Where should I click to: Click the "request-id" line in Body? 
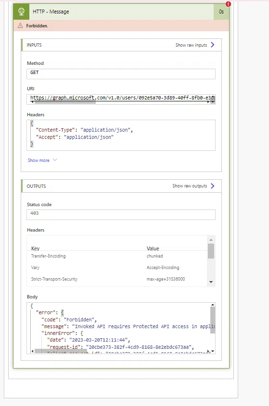120,347
